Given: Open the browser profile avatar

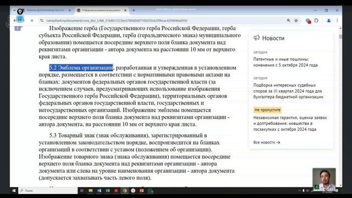Looking at the screenshot, I should point(329,20).
